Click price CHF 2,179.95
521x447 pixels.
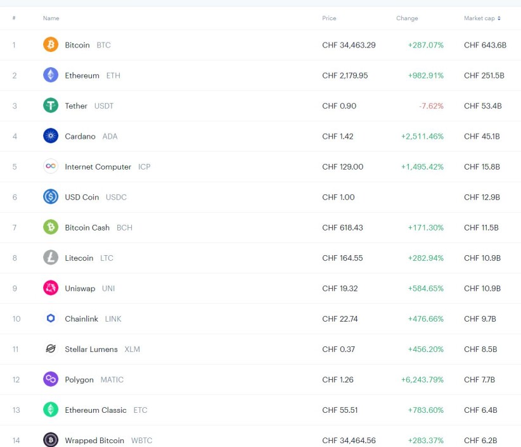tap(345, 76)
